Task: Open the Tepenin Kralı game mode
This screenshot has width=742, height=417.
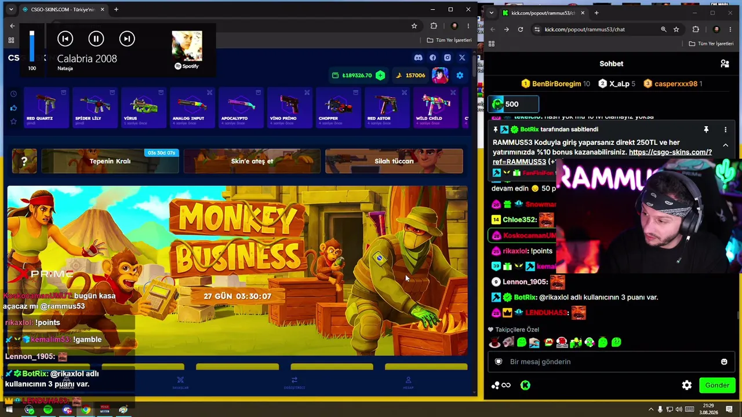Action: (x=110, y=162)
